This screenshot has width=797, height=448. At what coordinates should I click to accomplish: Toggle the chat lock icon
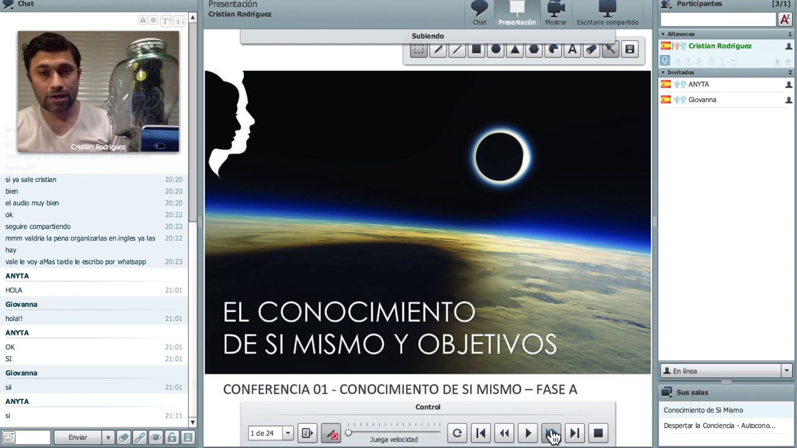[x=172, y=437]
